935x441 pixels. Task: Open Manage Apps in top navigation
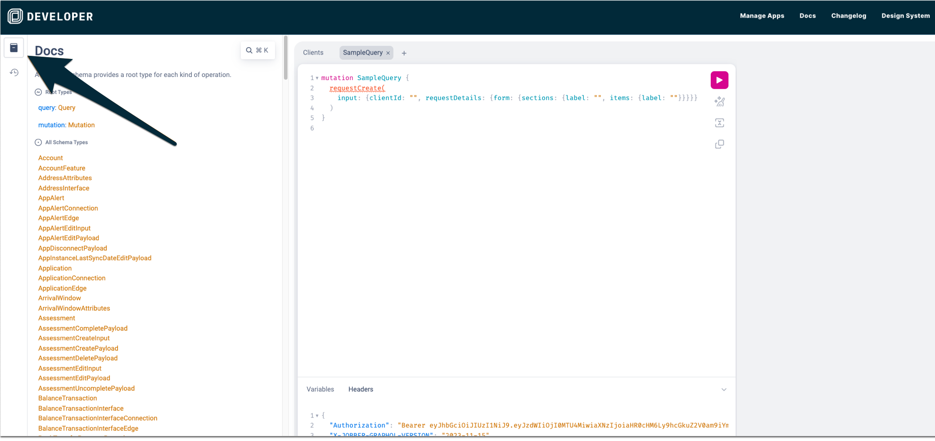click(762, 16)
